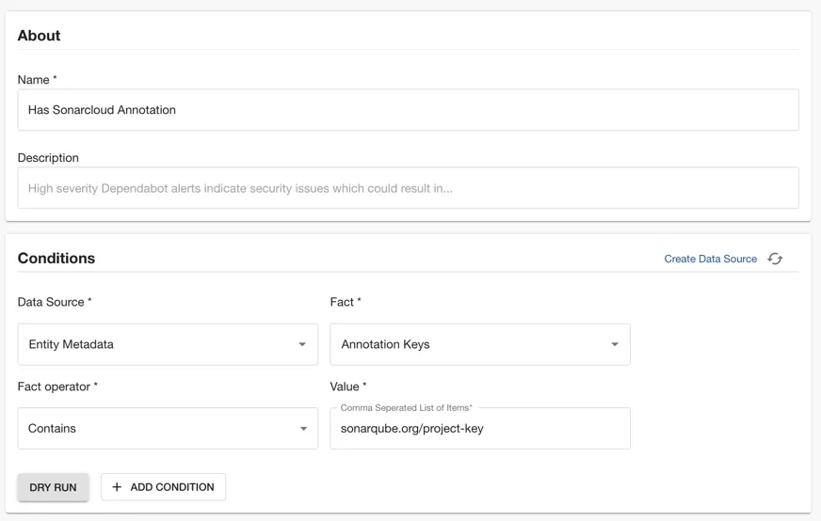The width and height of the screenshot is (821, 521).
Task: Select the Value field with sonarqube.org/project-key
Action: coord(479,429)
